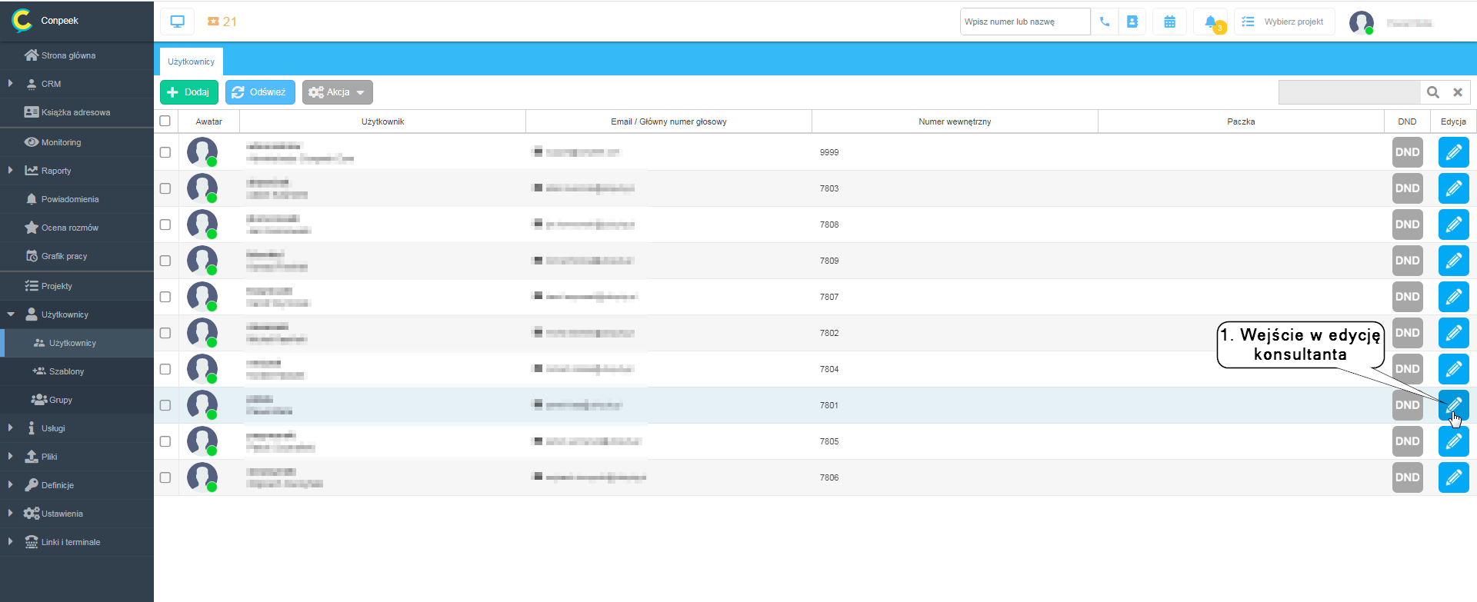
Task: Open the Akcja dropdown menu
Action: (337, 92)
